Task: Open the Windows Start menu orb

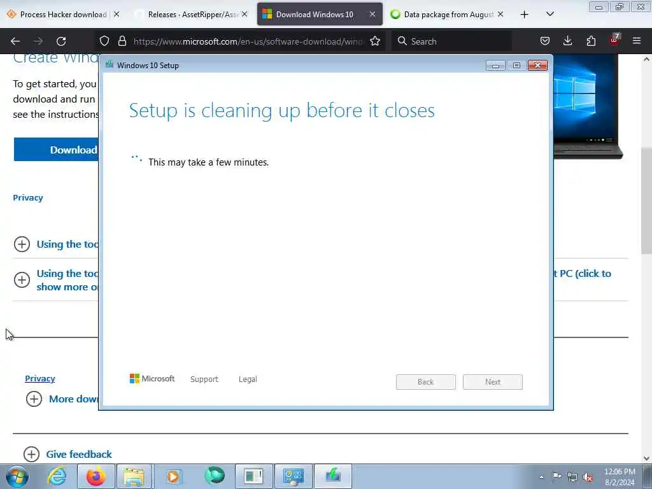Action: pyautogui.click(x=17, y=476)
